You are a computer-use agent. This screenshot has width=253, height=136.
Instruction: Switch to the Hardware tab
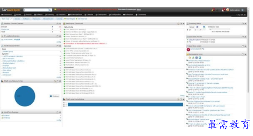36,19
